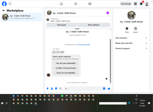Expand the Privacy & support section

click(131, 48)
